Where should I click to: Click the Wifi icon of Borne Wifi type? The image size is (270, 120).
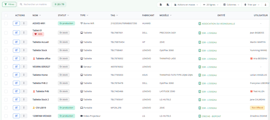point(82,23)
